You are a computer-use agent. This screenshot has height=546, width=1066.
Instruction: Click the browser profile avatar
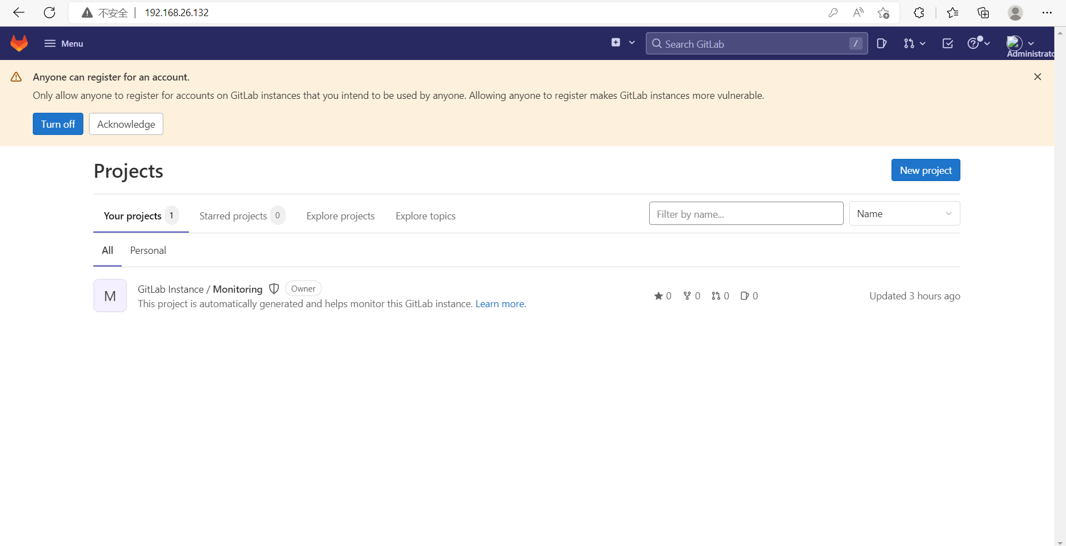click(1015, 13)
